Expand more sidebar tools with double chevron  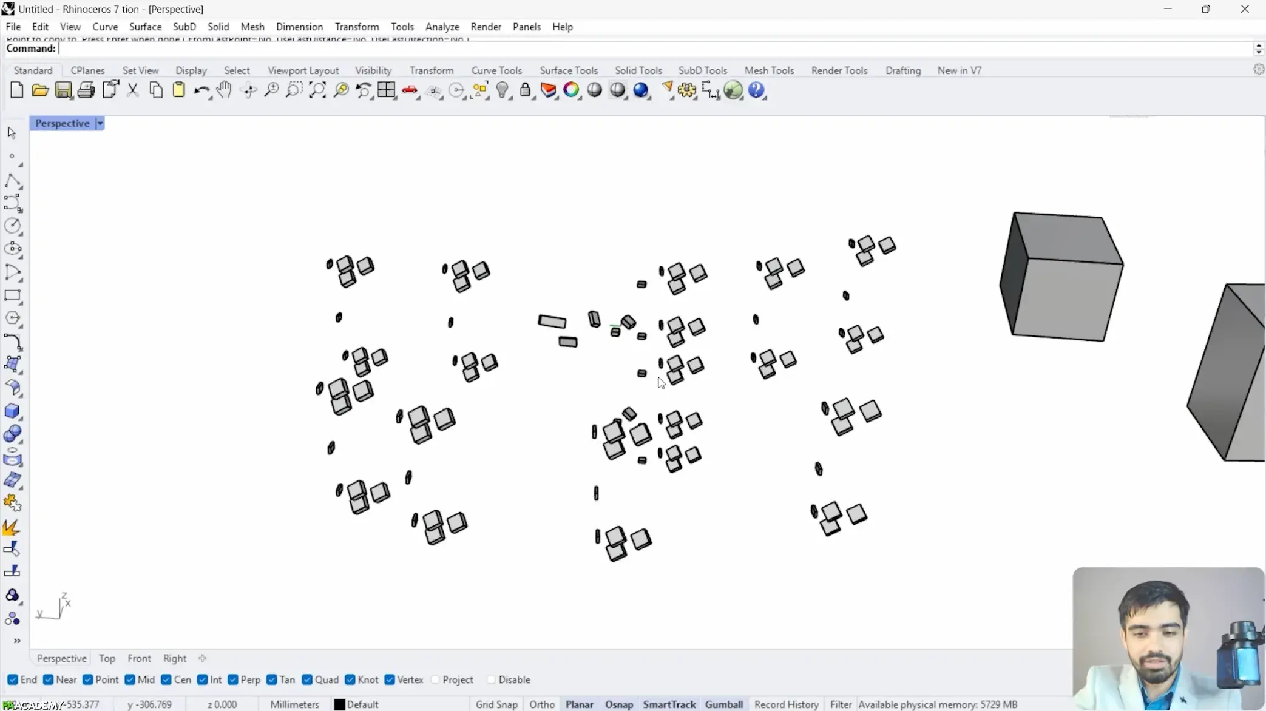[x=17, y=641]
